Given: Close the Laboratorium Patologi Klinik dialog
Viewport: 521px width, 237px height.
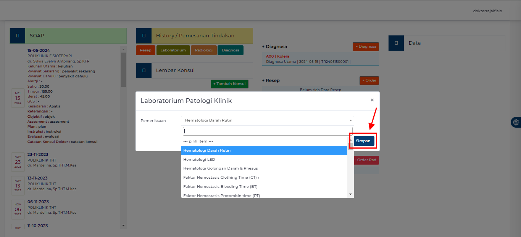Looking at the screenshot, I should click(372, 100).
